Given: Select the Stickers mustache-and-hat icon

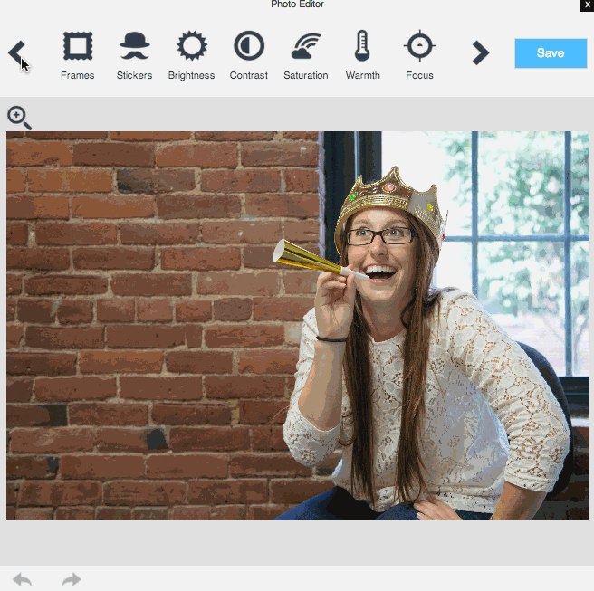Looking at the screenshot, I should click(x=134, y=45).
